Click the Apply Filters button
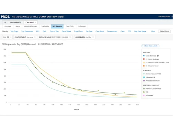Viewport: 173px width, 130px height. click(x=164, y=31)
